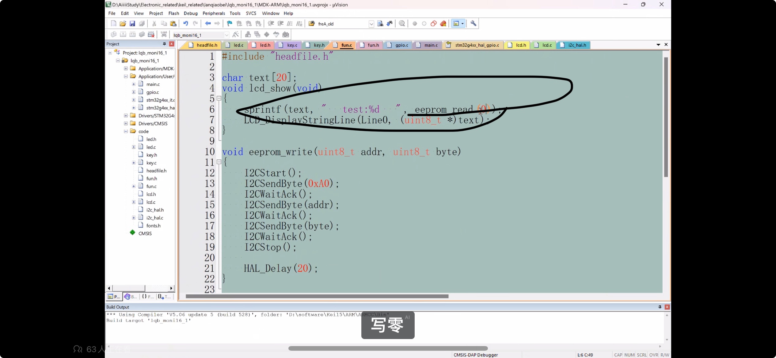
Task: Click the Navigate Backwards blue arrow
Action: pos(208,24)
